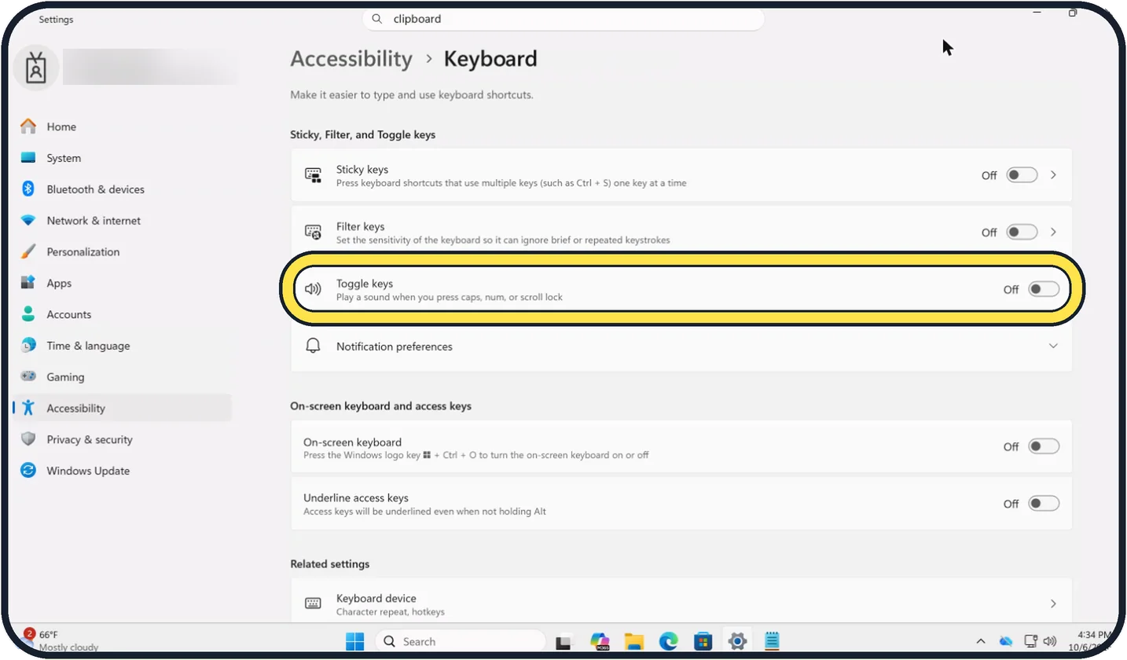This screenshot has width=1127, height=660.
Task: Go back to the Accessibility breadcrumb
Action: click(351, 59)
